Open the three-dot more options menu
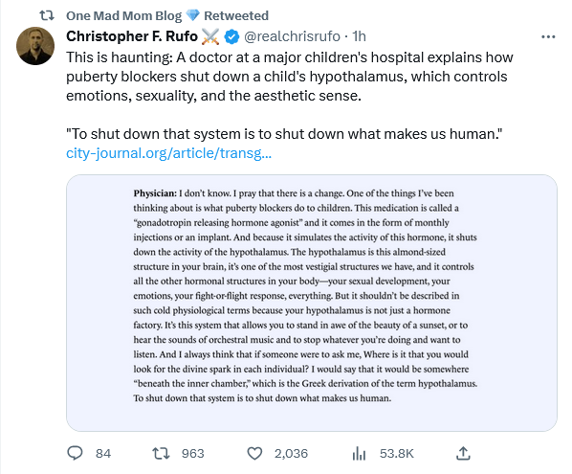572x474 pixels. click(548, 36)
